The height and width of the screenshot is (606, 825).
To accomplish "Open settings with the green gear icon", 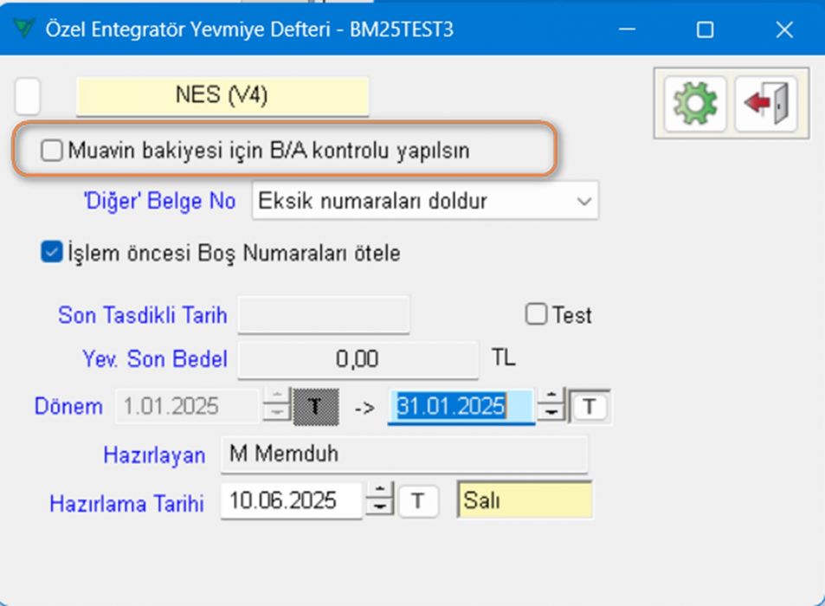I will tap(695, 103).
